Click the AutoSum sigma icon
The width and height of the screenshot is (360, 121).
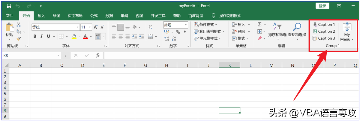point(260,25)
